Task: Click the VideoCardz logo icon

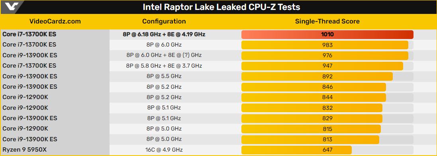Action: coord(12,7)
